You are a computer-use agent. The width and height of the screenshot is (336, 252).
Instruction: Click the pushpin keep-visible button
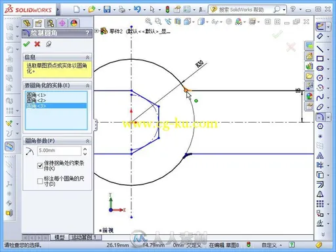point(49,44)
